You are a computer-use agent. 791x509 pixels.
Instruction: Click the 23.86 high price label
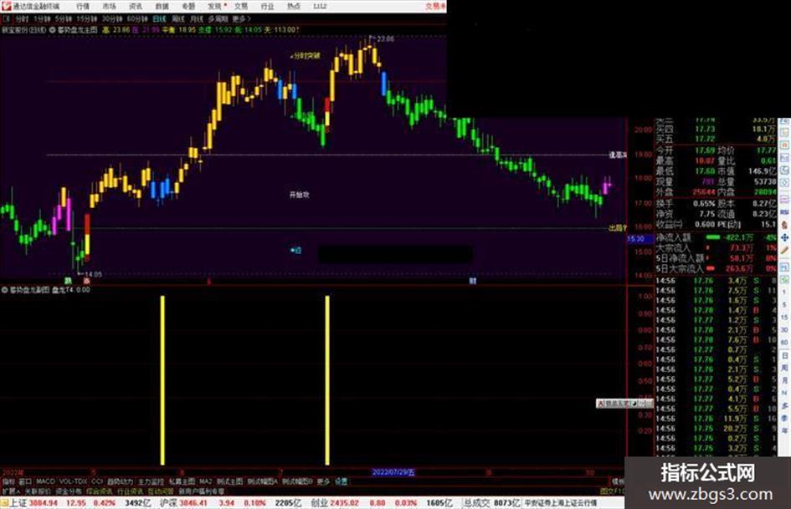point(385,38)
